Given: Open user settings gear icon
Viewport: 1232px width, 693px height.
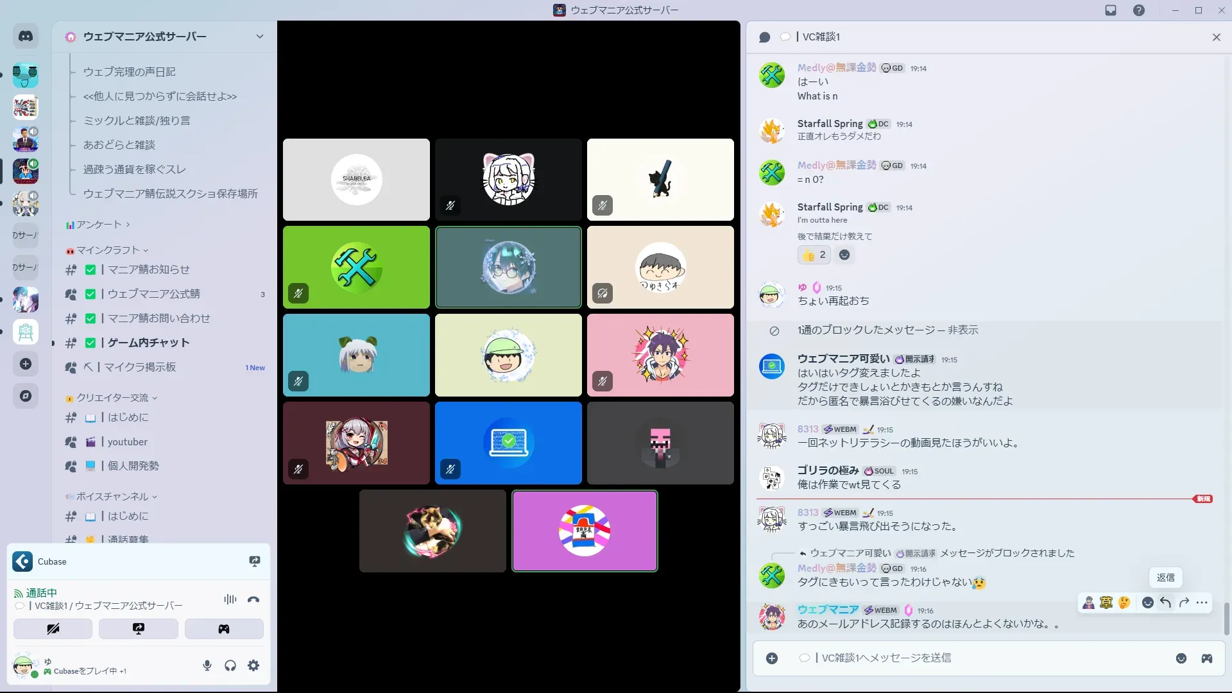Looking at the screenshot, I should (253, 665).
